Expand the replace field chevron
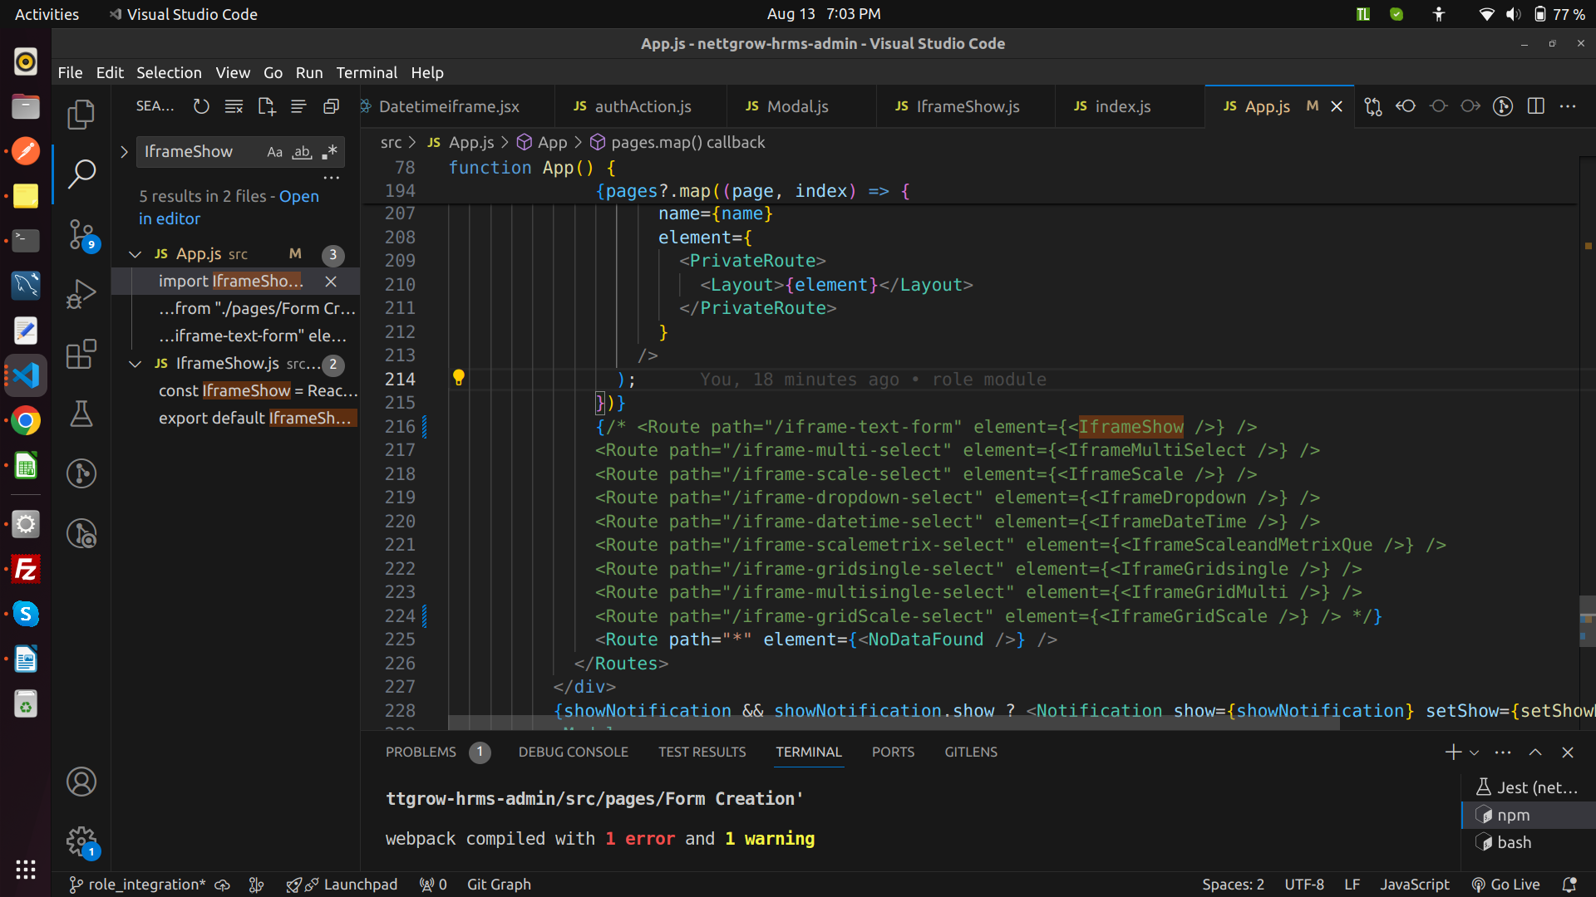The height and width of the screenshot is (897, 1596). pos(124,152)
